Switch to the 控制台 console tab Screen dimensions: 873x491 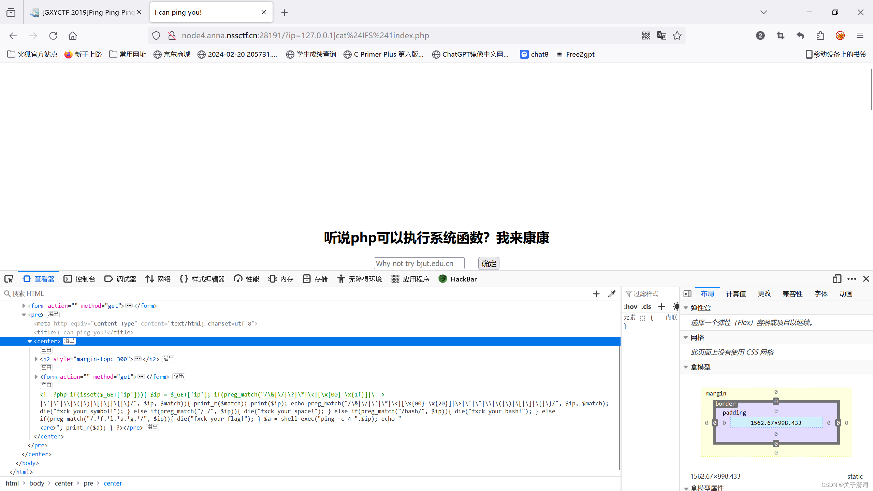point(79,279)
